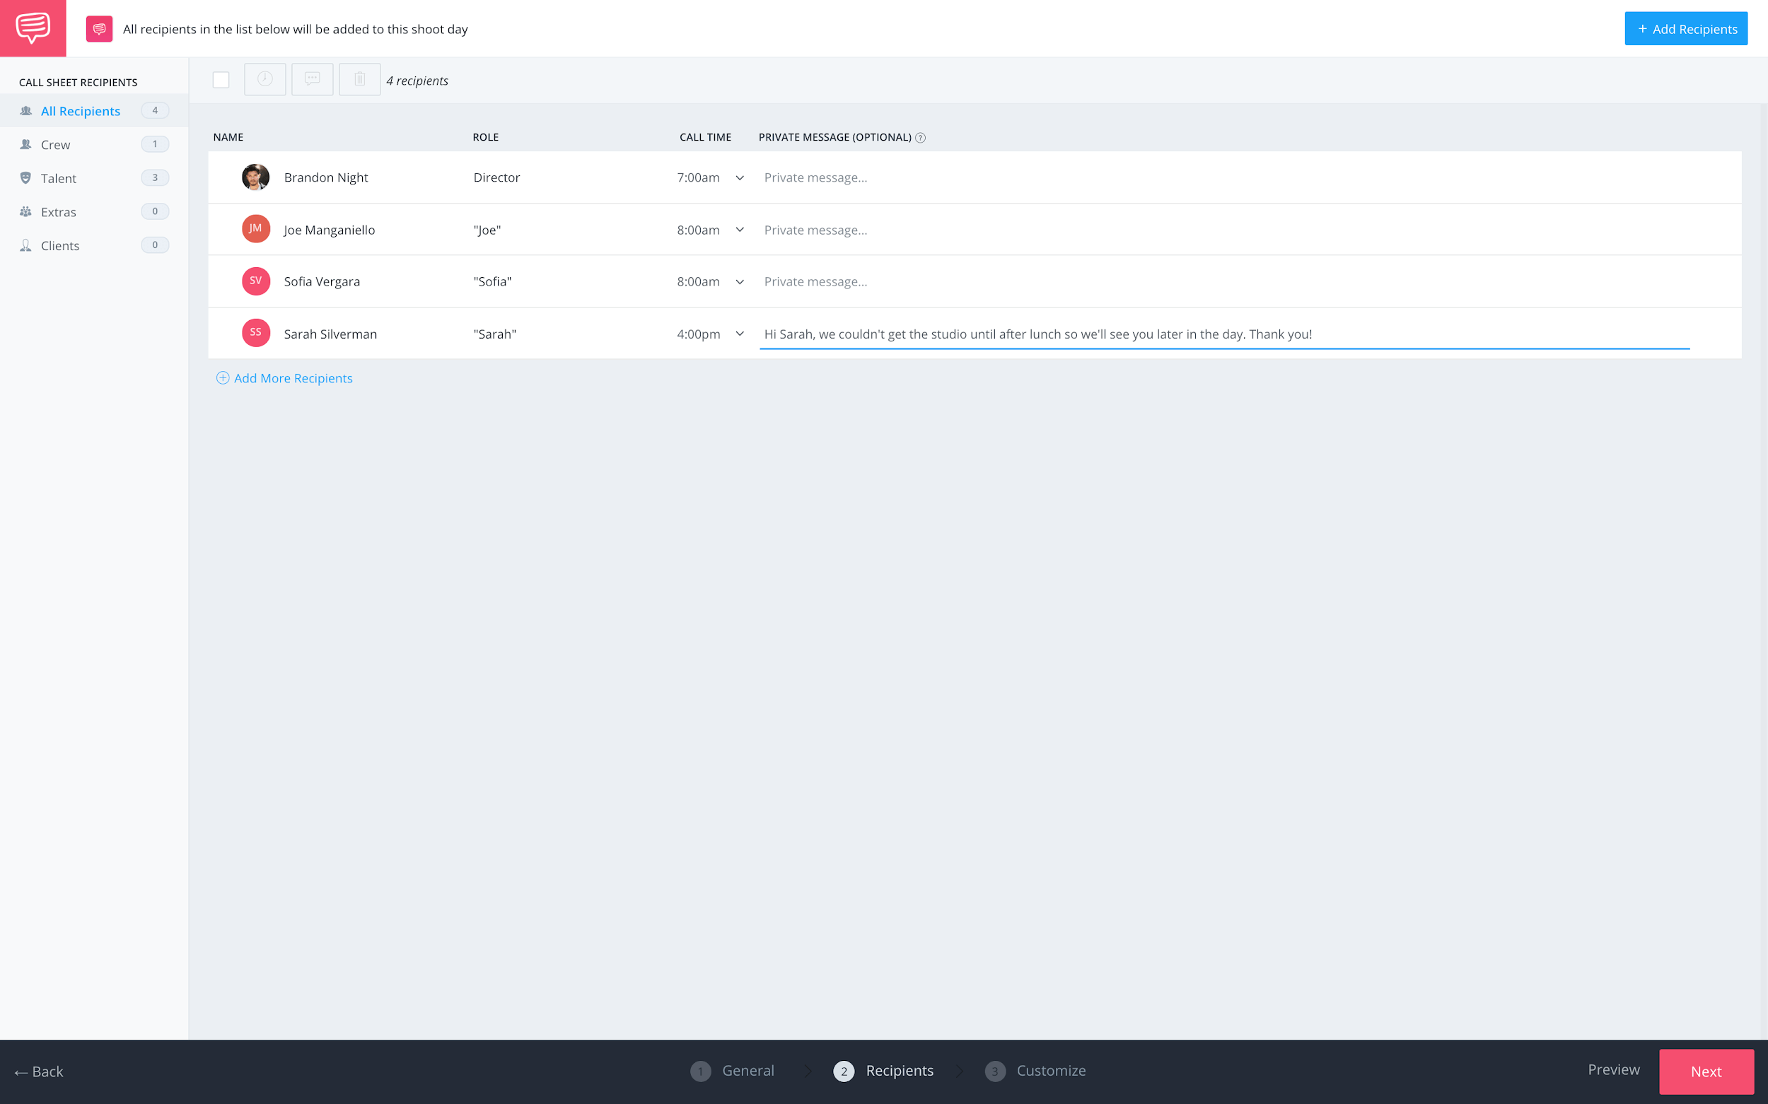
Task: Expand Joe Manganiello's call time dropdown
Action: [740, 229]
